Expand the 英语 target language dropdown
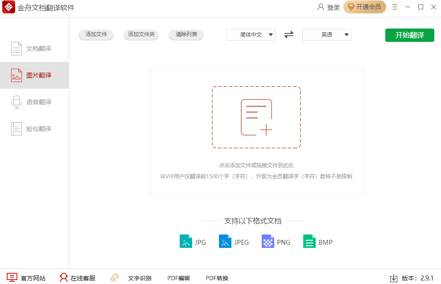This screenshot has height=284, width=441. (327, 35)
